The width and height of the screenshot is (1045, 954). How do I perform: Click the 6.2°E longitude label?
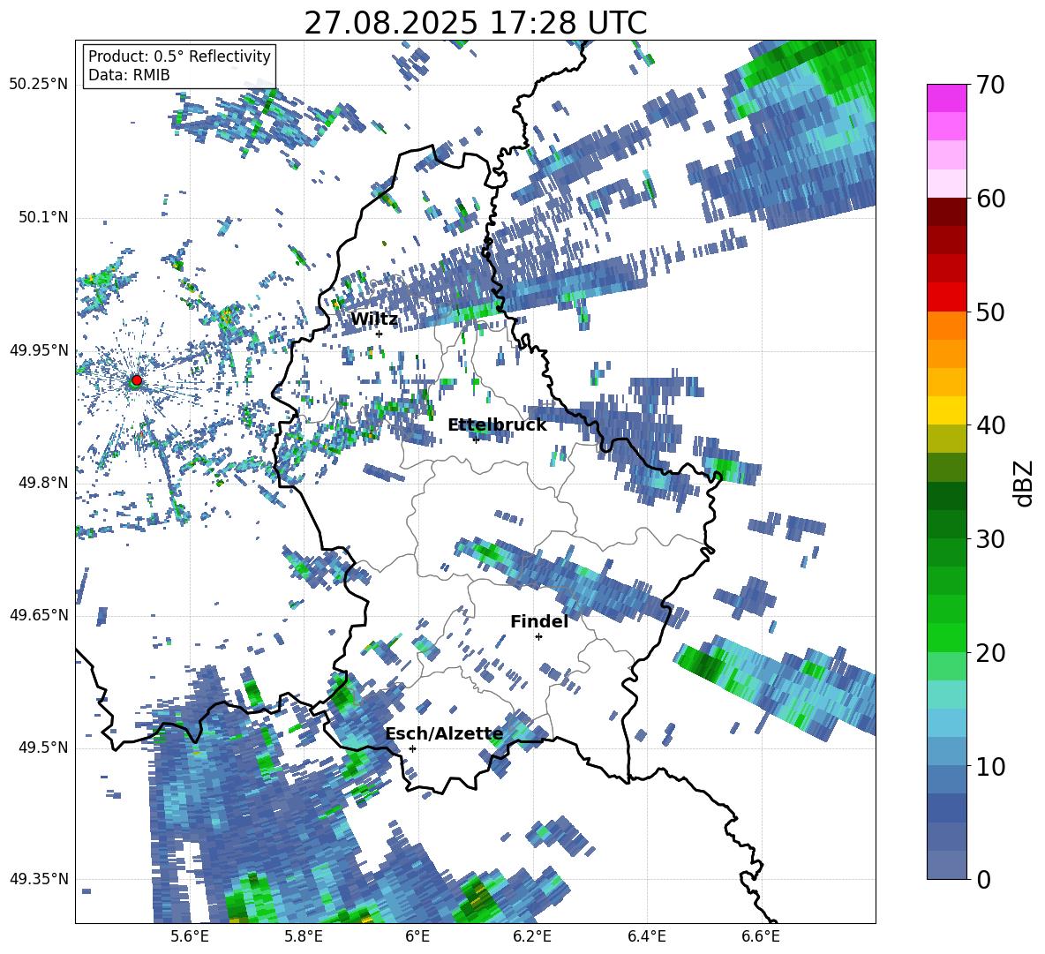[x=532, y=936]
